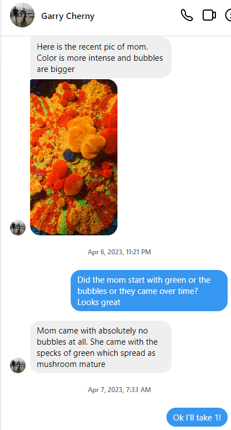Click the green stripe at the photo's bottom

(x=63, y=223)
